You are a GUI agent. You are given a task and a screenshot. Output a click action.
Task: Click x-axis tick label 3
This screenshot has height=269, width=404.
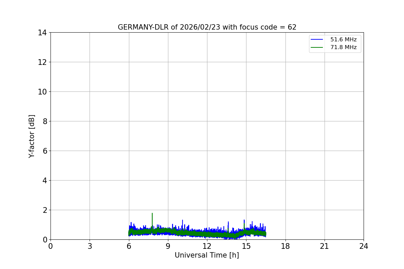[x=90, y=246]
